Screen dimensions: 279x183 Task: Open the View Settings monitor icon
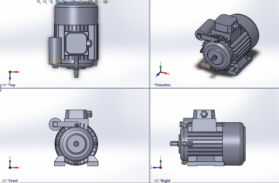pos(105,2)
